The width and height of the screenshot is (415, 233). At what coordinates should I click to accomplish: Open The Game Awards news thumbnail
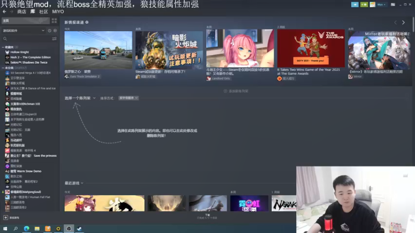(311, 48)
